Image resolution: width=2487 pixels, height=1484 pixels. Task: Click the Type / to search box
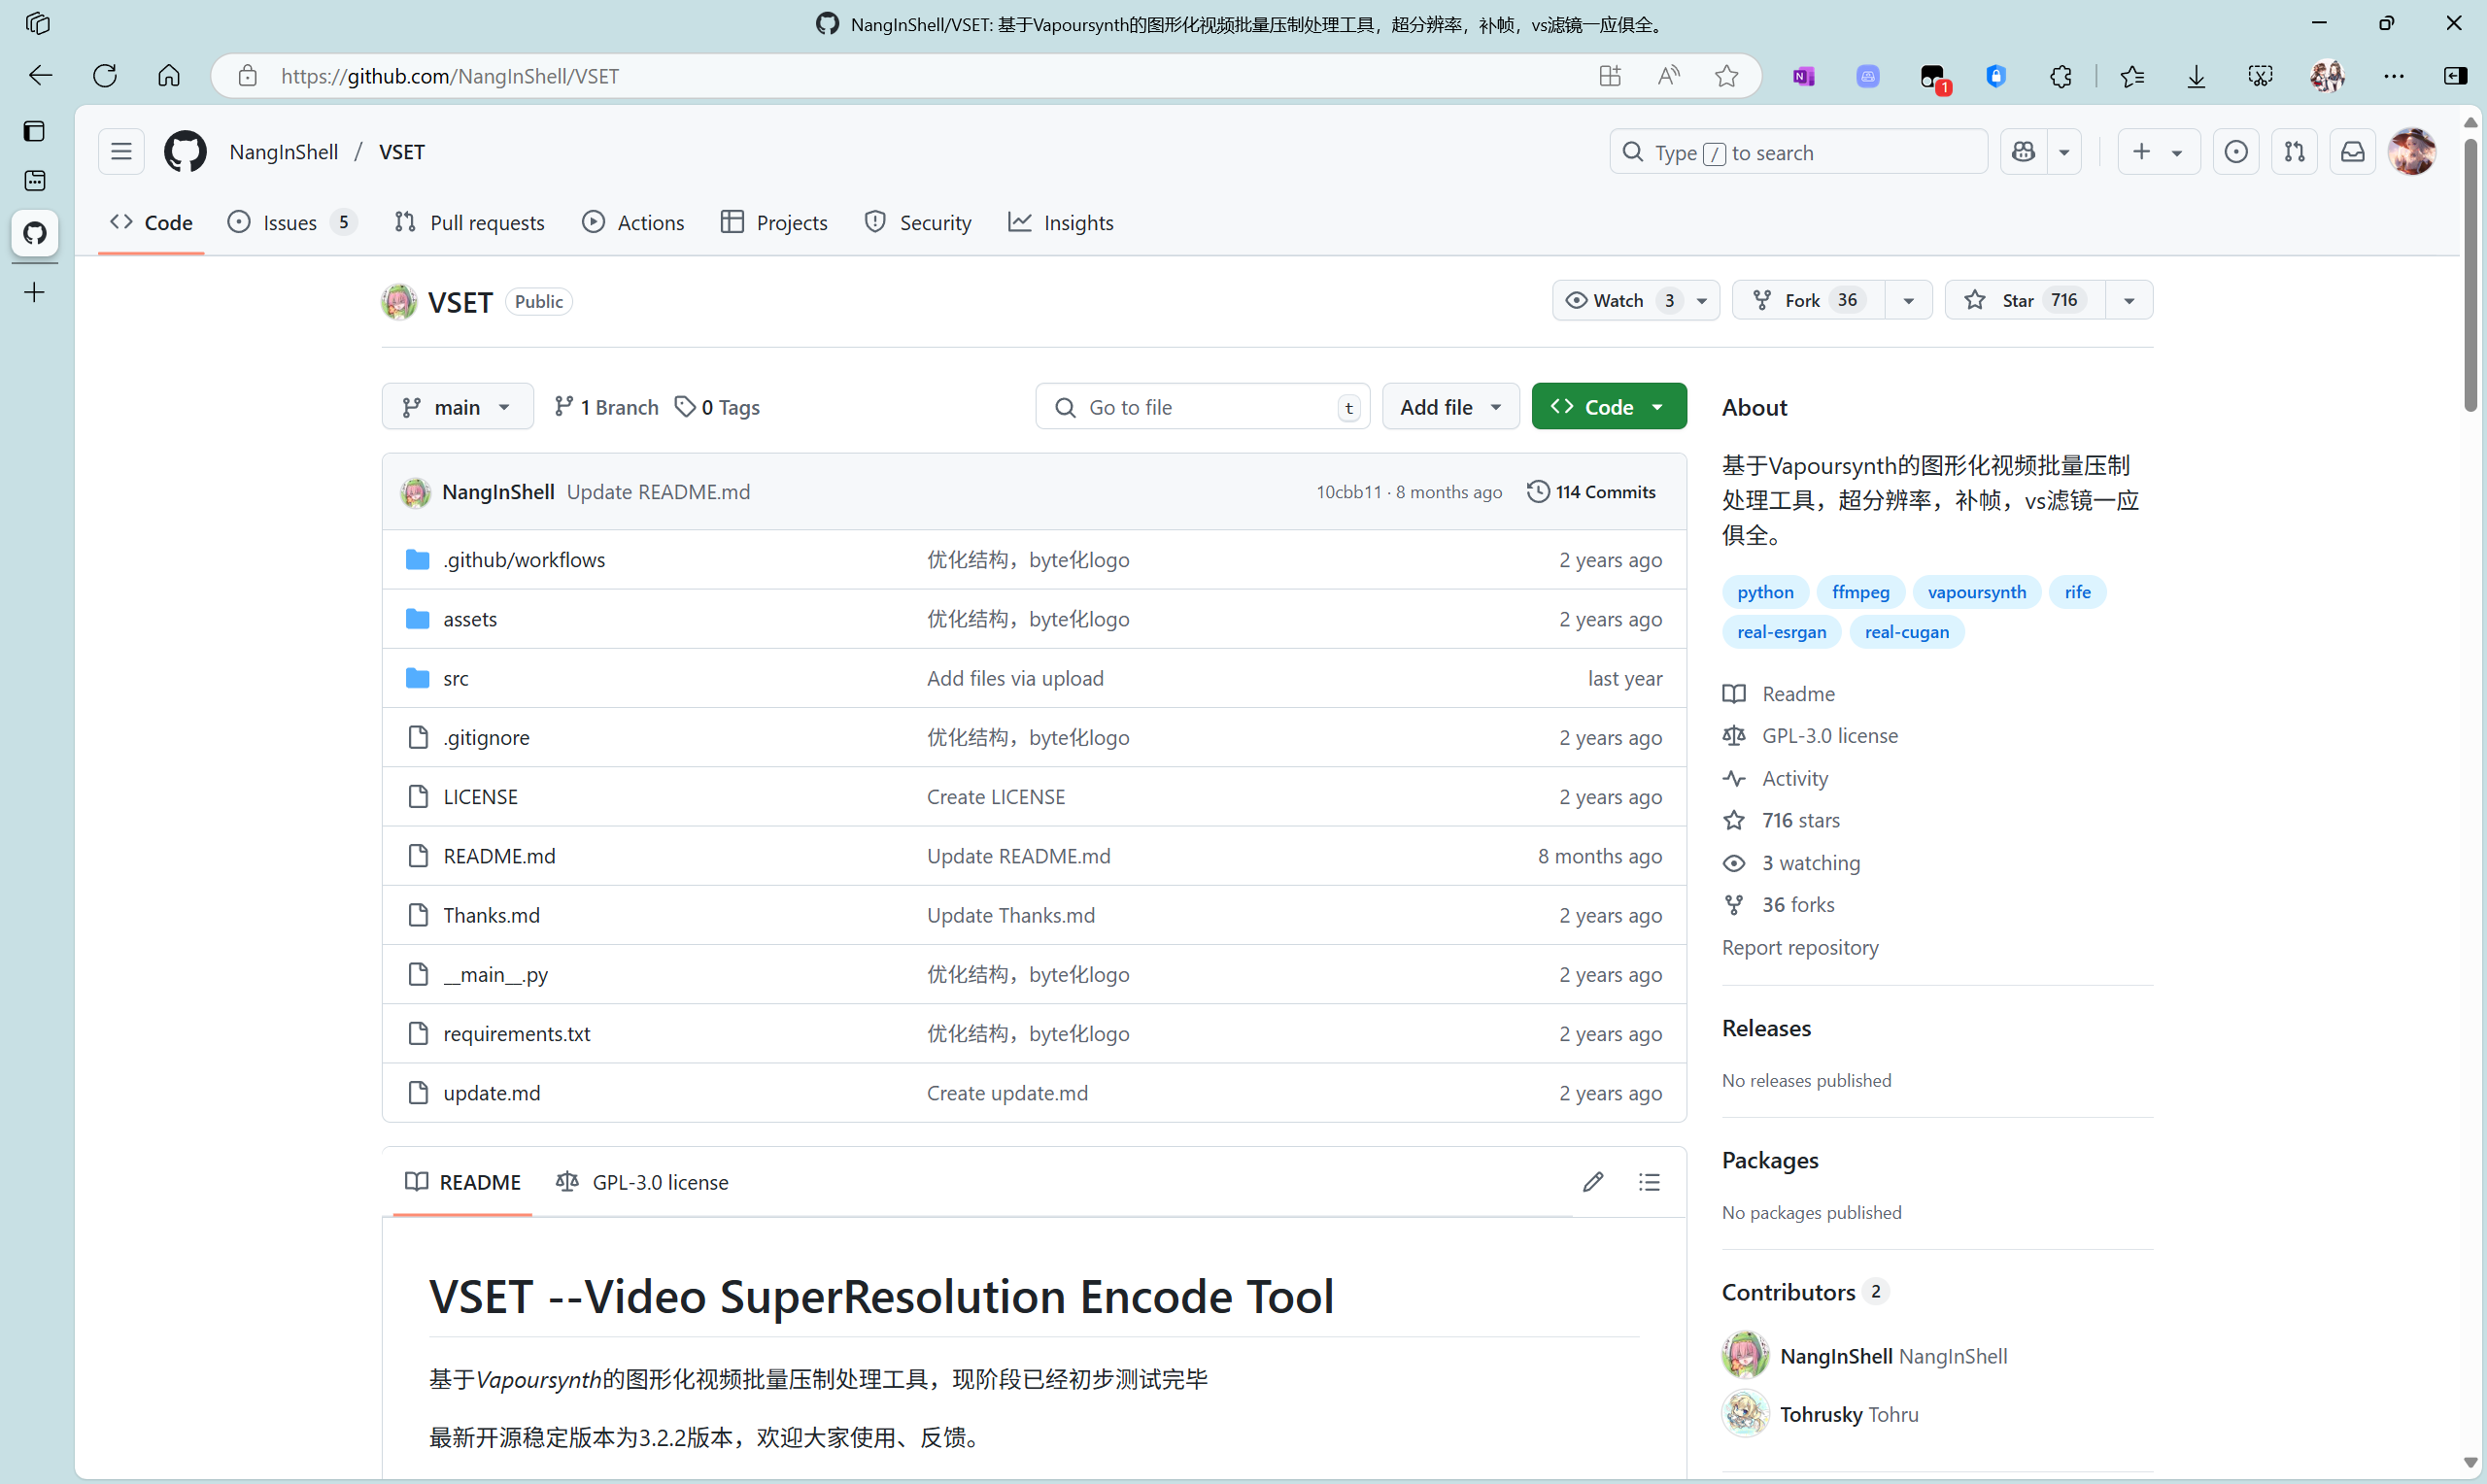(x=1798, y=152)
